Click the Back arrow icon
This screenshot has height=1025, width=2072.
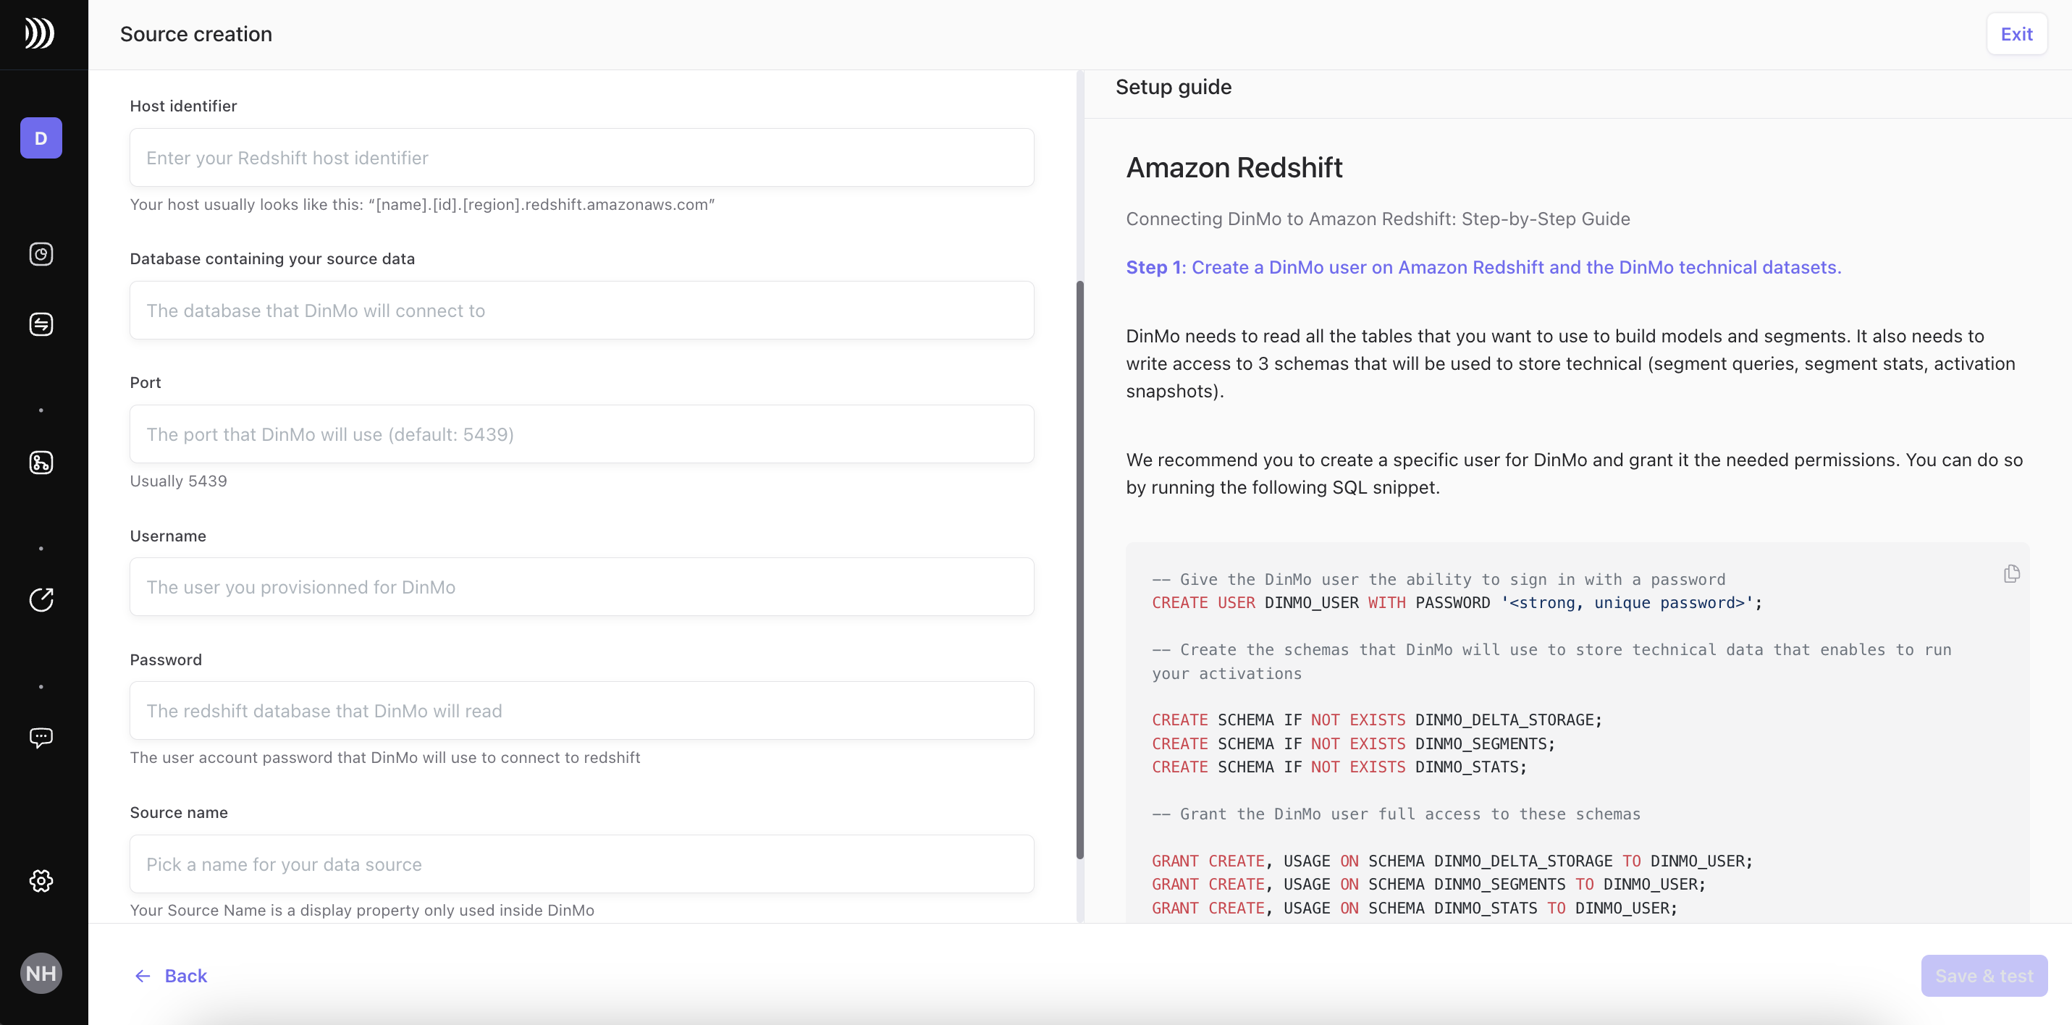click(143, 976)
